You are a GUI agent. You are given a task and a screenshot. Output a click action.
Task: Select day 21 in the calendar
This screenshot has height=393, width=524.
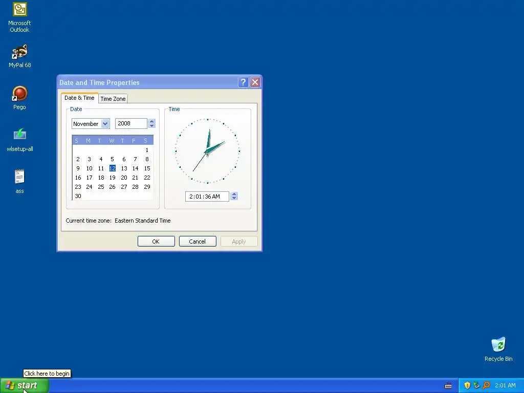[135, 178]
